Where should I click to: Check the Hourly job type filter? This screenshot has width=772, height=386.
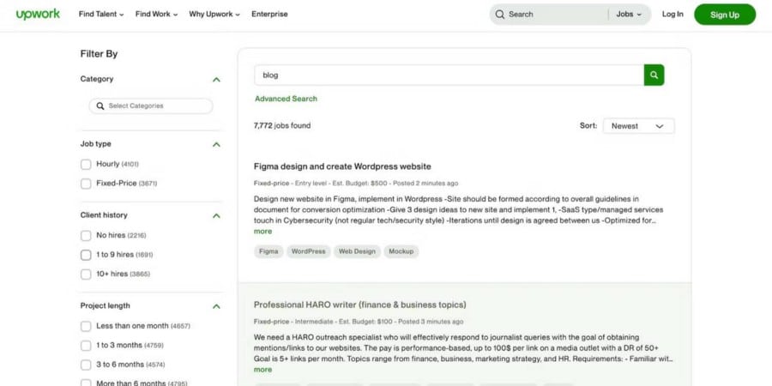pyautogui.click(x=86, y=165)
